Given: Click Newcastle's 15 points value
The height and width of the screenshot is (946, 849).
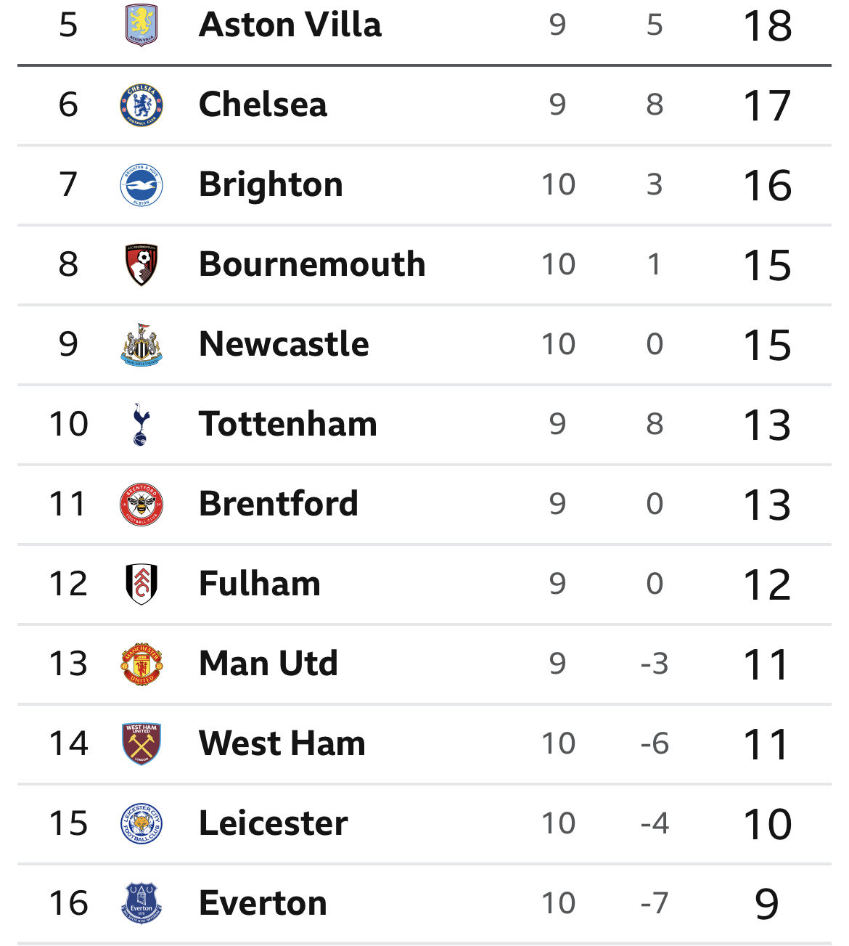Looking at the screenshot, I should point(767,345).
